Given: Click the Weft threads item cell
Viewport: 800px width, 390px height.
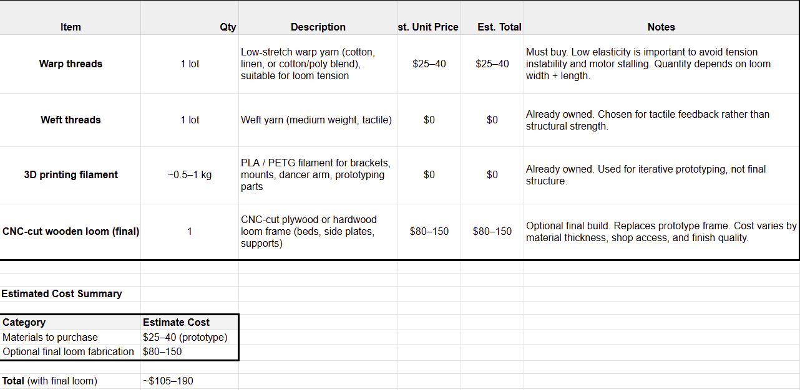Looking at the screenshot, I should (x=71, y=120).
